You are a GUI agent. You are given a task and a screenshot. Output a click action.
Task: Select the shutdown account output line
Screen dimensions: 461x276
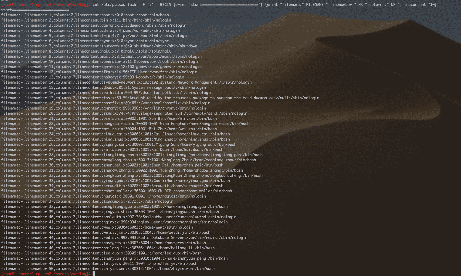(99, 46)
